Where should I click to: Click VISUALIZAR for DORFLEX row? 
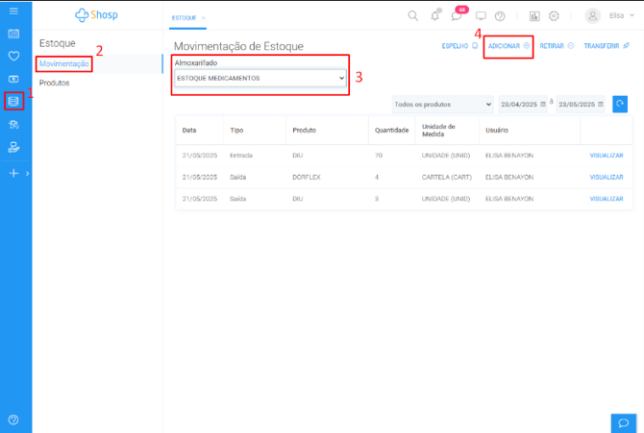(x=607, y=177)
